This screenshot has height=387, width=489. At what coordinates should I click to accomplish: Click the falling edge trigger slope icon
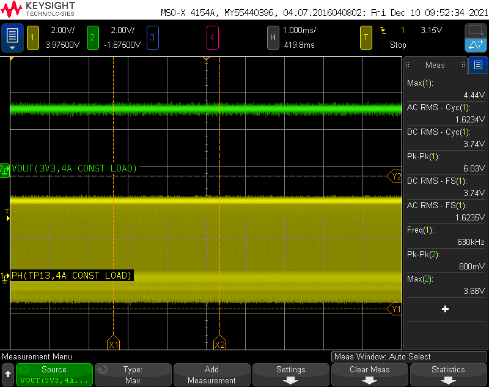click(383, 30)
